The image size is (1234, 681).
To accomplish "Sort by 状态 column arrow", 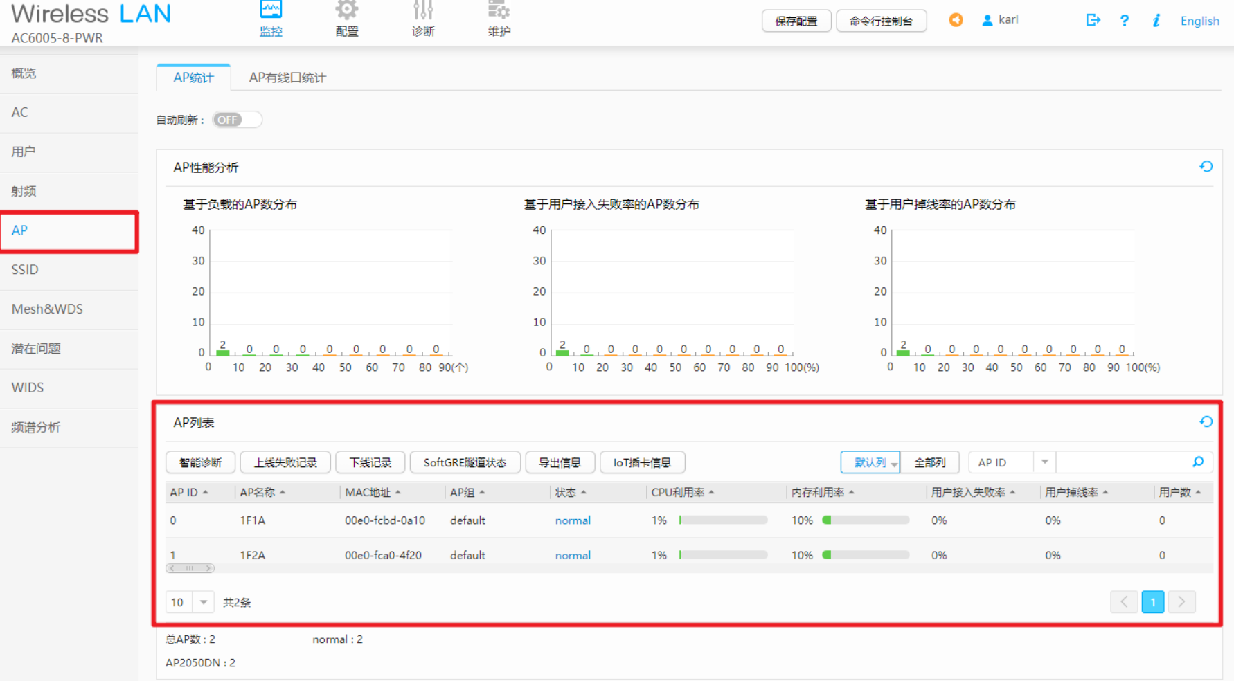I will (x=584, y=492).
